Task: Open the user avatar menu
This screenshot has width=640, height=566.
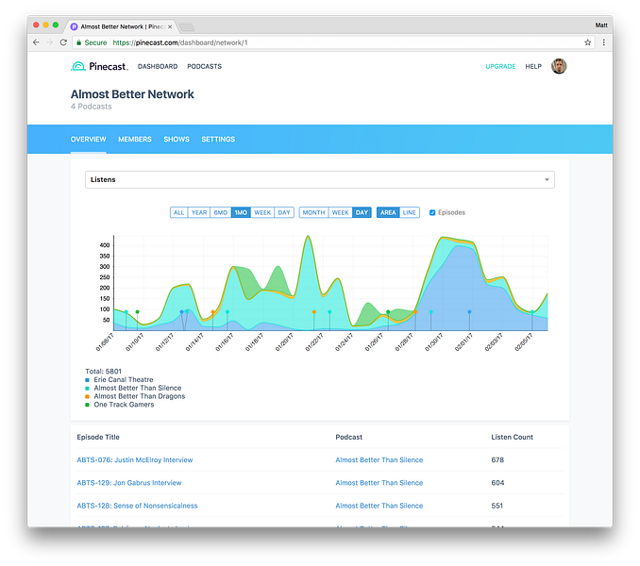Action: point(559,66)
